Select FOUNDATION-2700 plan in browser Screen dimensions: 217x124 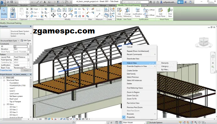coord(18,86)
